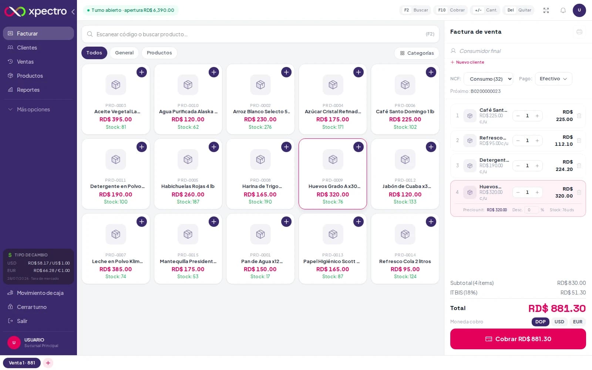The image size is (592, 370).
Task: Open Movimiento de caja
Action: pos(38,293)
